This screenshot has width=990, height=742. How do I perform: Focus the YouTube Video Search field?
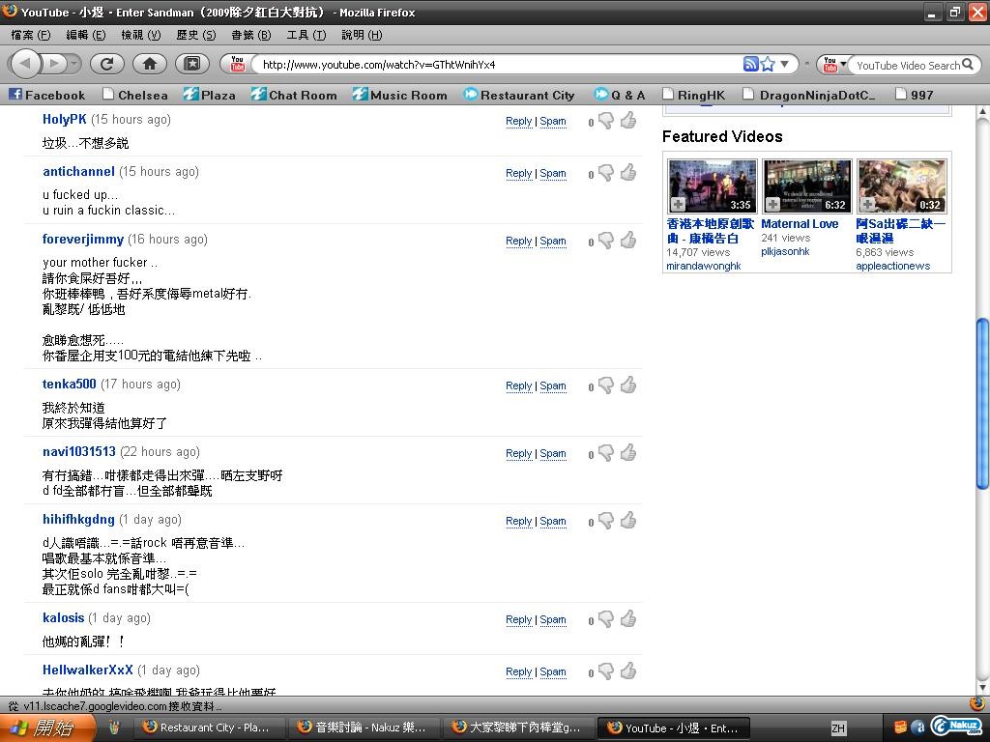(907, 65)
